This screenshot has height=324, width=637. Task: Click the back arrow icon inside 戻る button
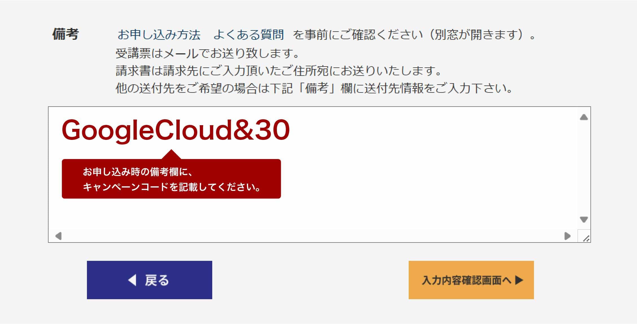(x=132, y=280)
